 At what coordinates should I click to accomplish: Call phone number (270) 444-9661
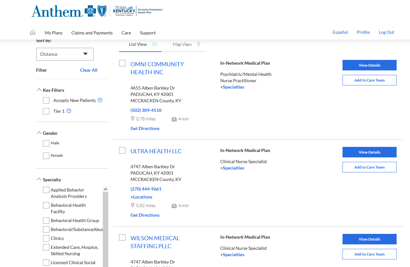pos(146,189)
